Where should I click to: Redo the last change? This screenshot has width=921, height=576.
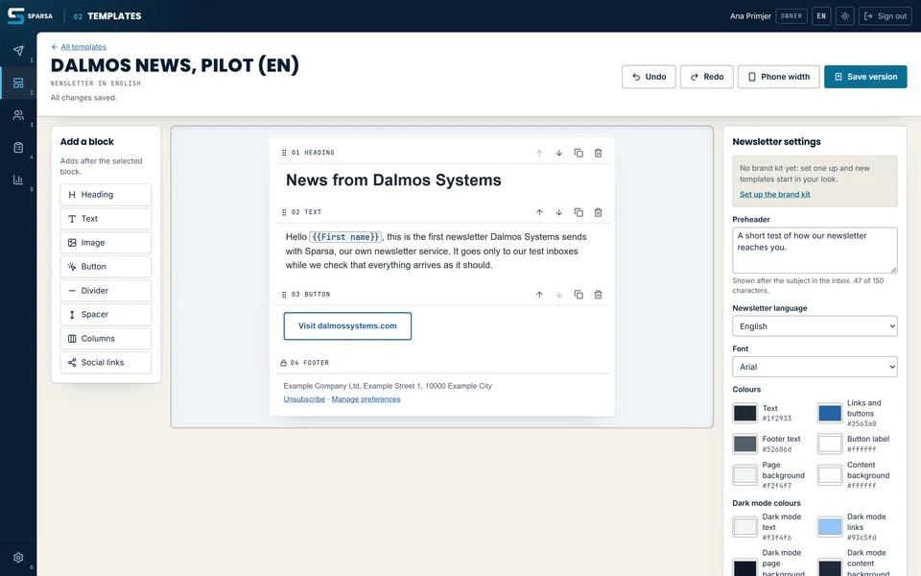click(x=707, y=77)
